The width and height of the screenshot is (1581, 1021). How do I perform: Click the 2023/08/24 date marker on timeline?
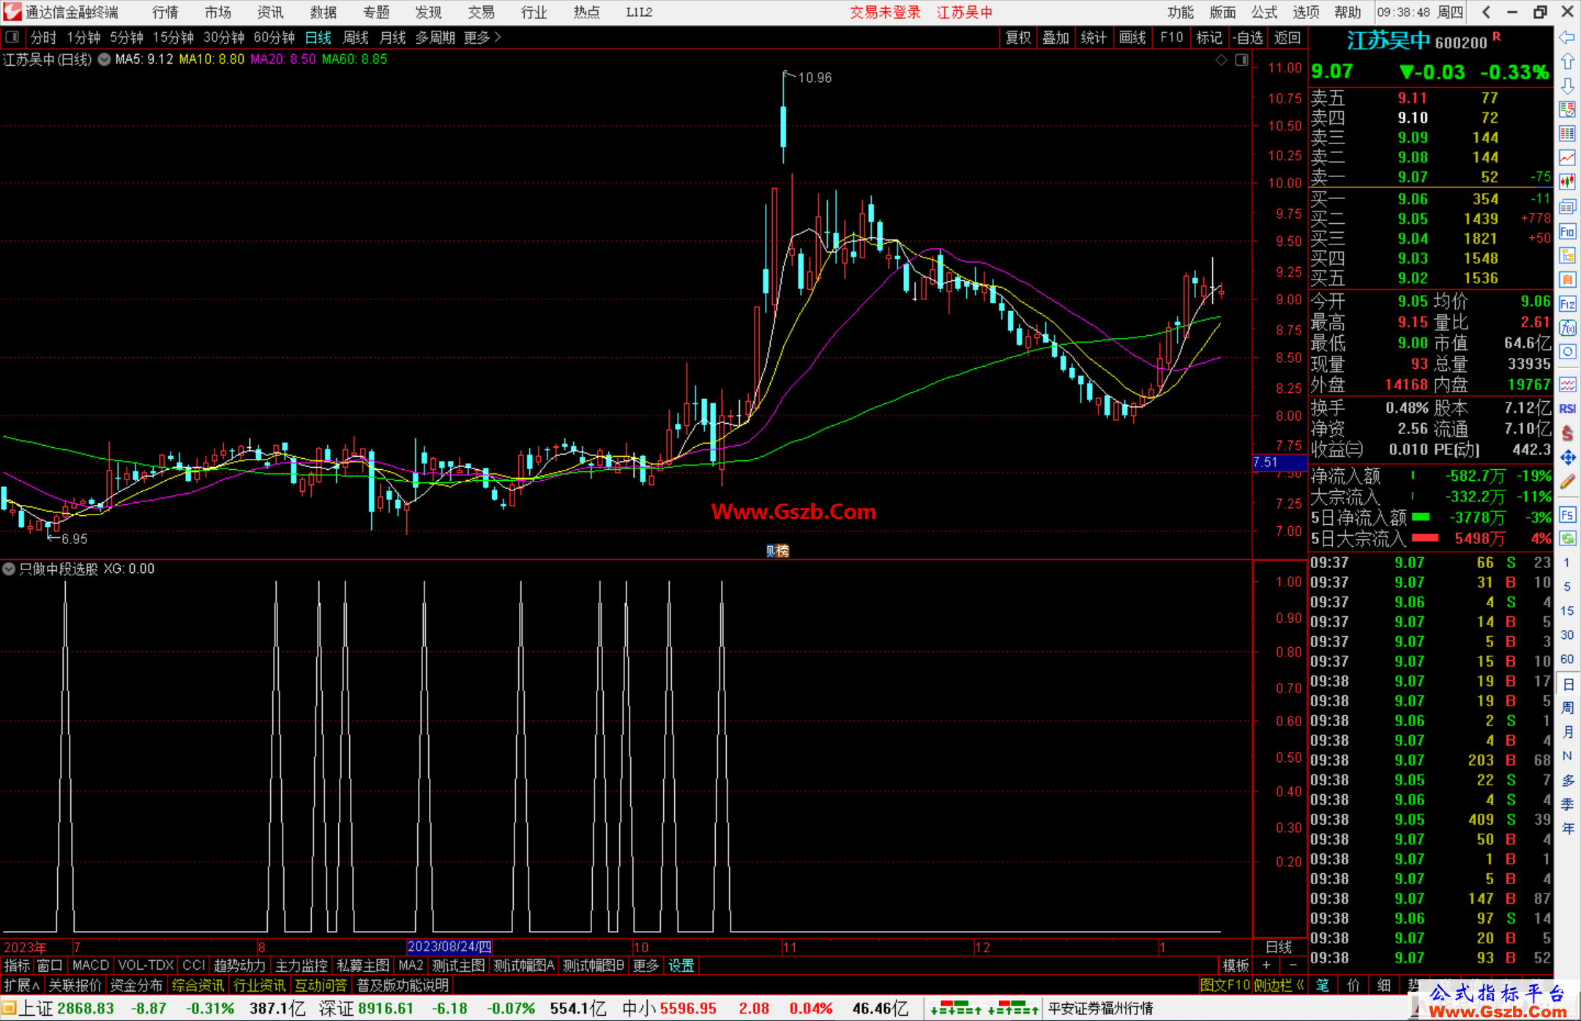[449, 947]
